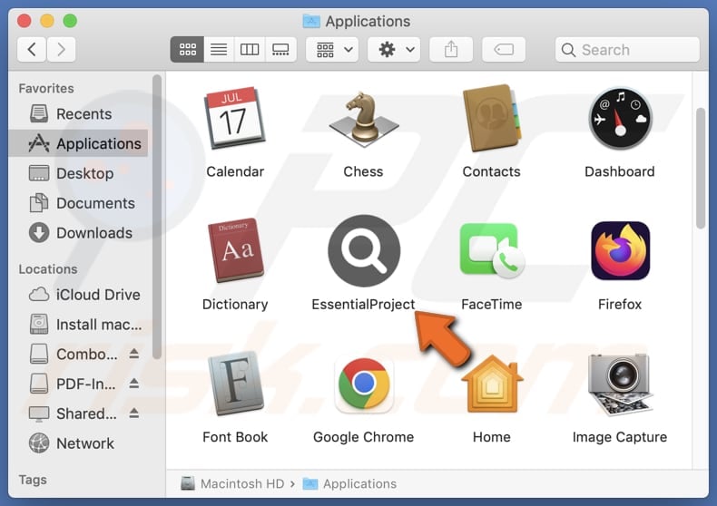Select the Font Book app icon
Image resolution: width=717 pixels, height=506 pixels.
[236, 383]
